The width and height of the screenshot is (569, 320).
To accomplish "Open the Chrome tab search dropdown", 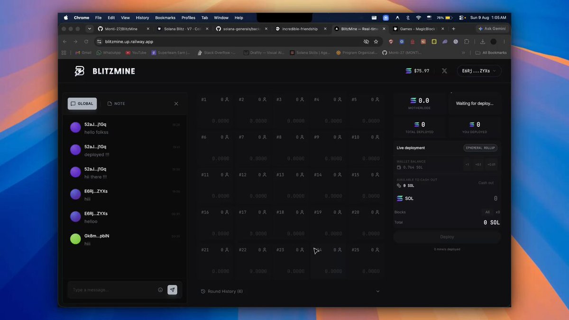I will (x=89, y=29).
